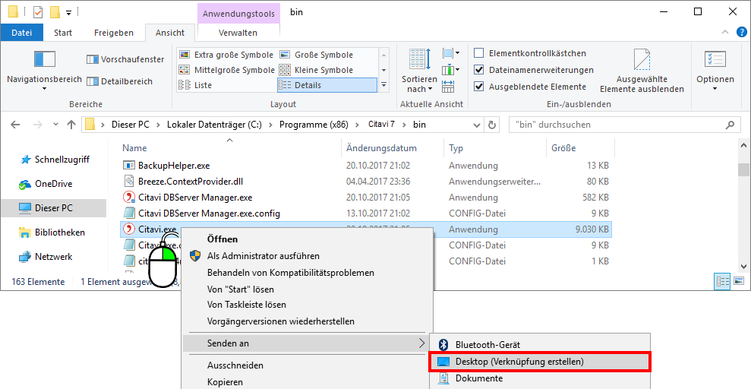This screenshot has height=389, width=751.
Task: Select Details layout
Action: point(327,85)
